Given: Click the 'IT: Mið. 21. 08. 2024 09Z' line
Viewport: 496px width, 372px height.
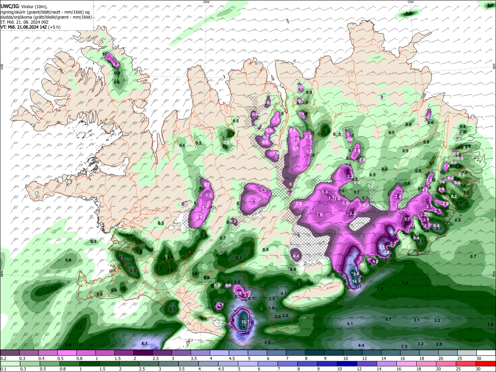Looking at the screenshot, I should (24, 22).
